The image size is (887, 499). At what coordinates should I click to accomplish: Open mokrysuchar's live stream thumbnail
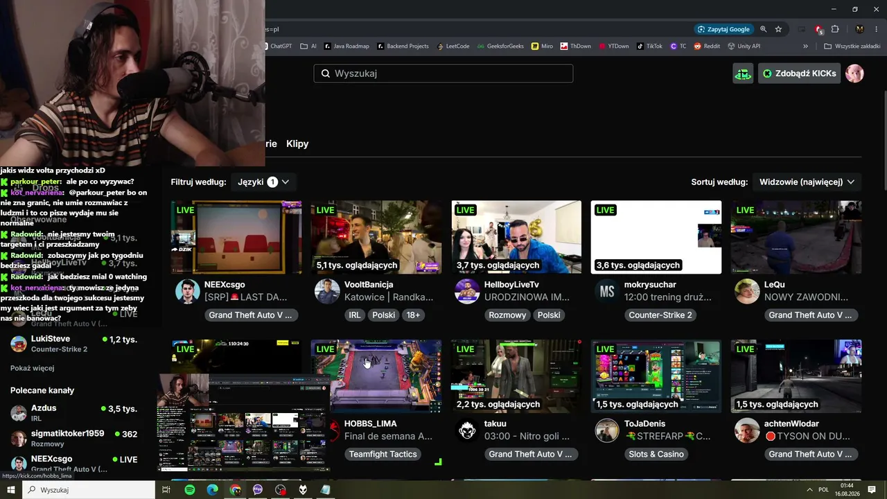coord(656,237)
